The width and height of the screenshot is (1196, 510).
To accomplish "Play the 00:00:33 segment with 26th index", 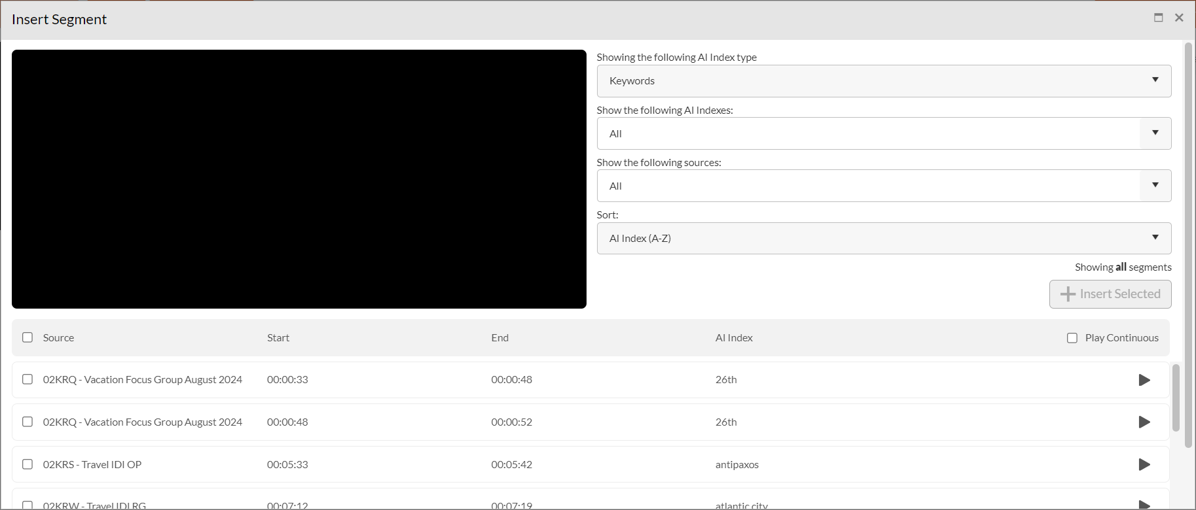I will pos(1144,380).
